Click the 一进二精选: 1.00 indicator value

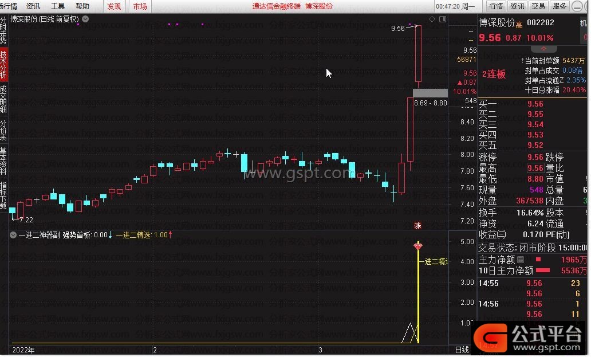[x=144, y=235]
